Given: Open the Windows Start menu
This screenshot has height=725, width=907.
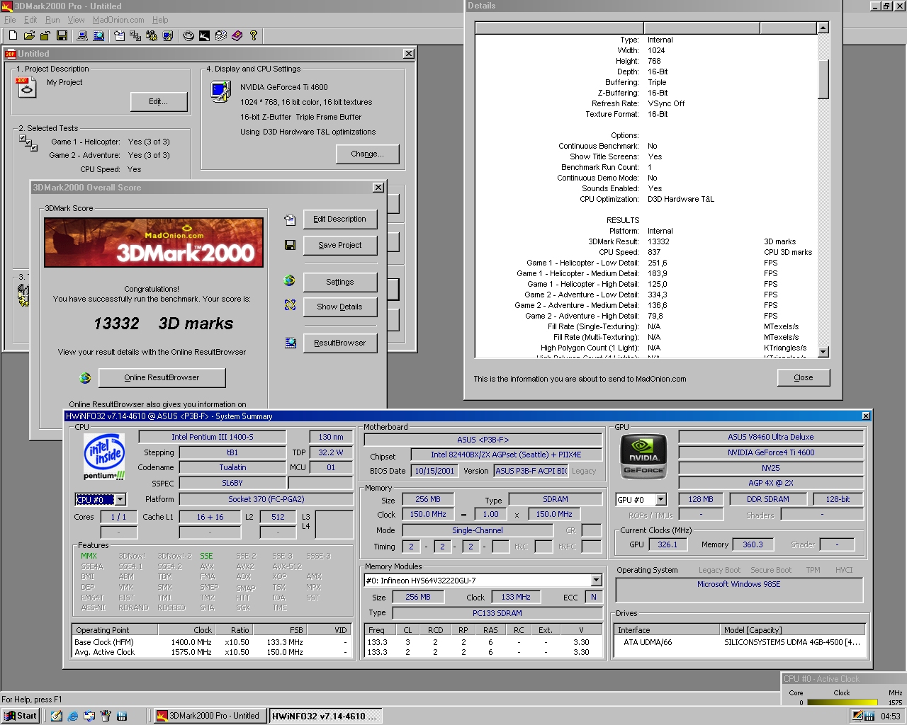Looking at the screenshot, I should click(21, 716).
